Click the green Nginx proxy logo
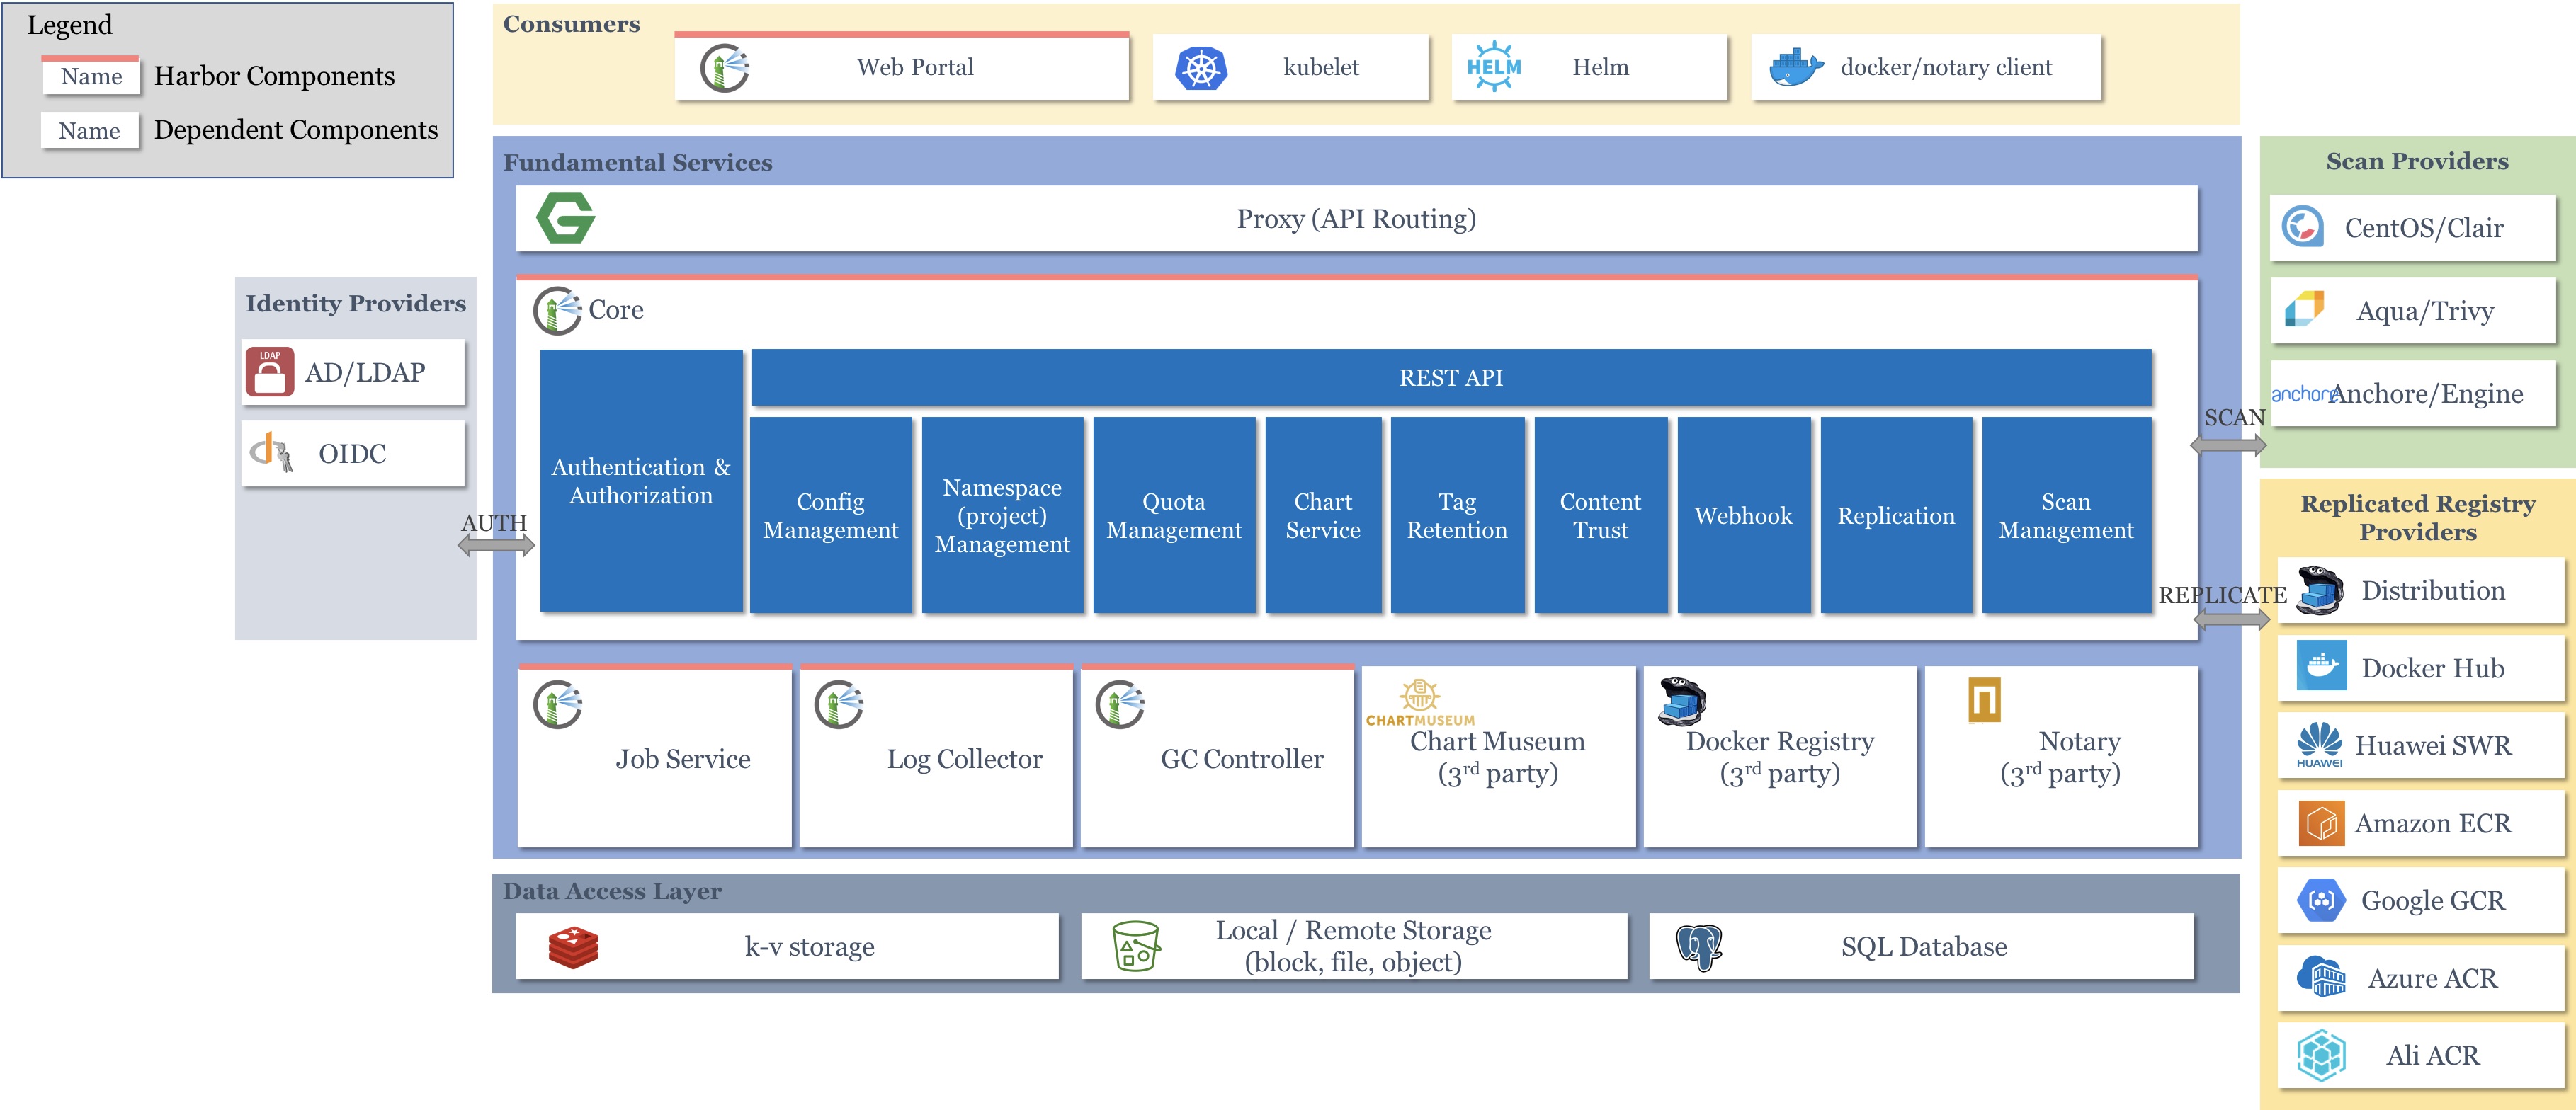This screenshot has width=2576, height=1110. tap(566, 218)
